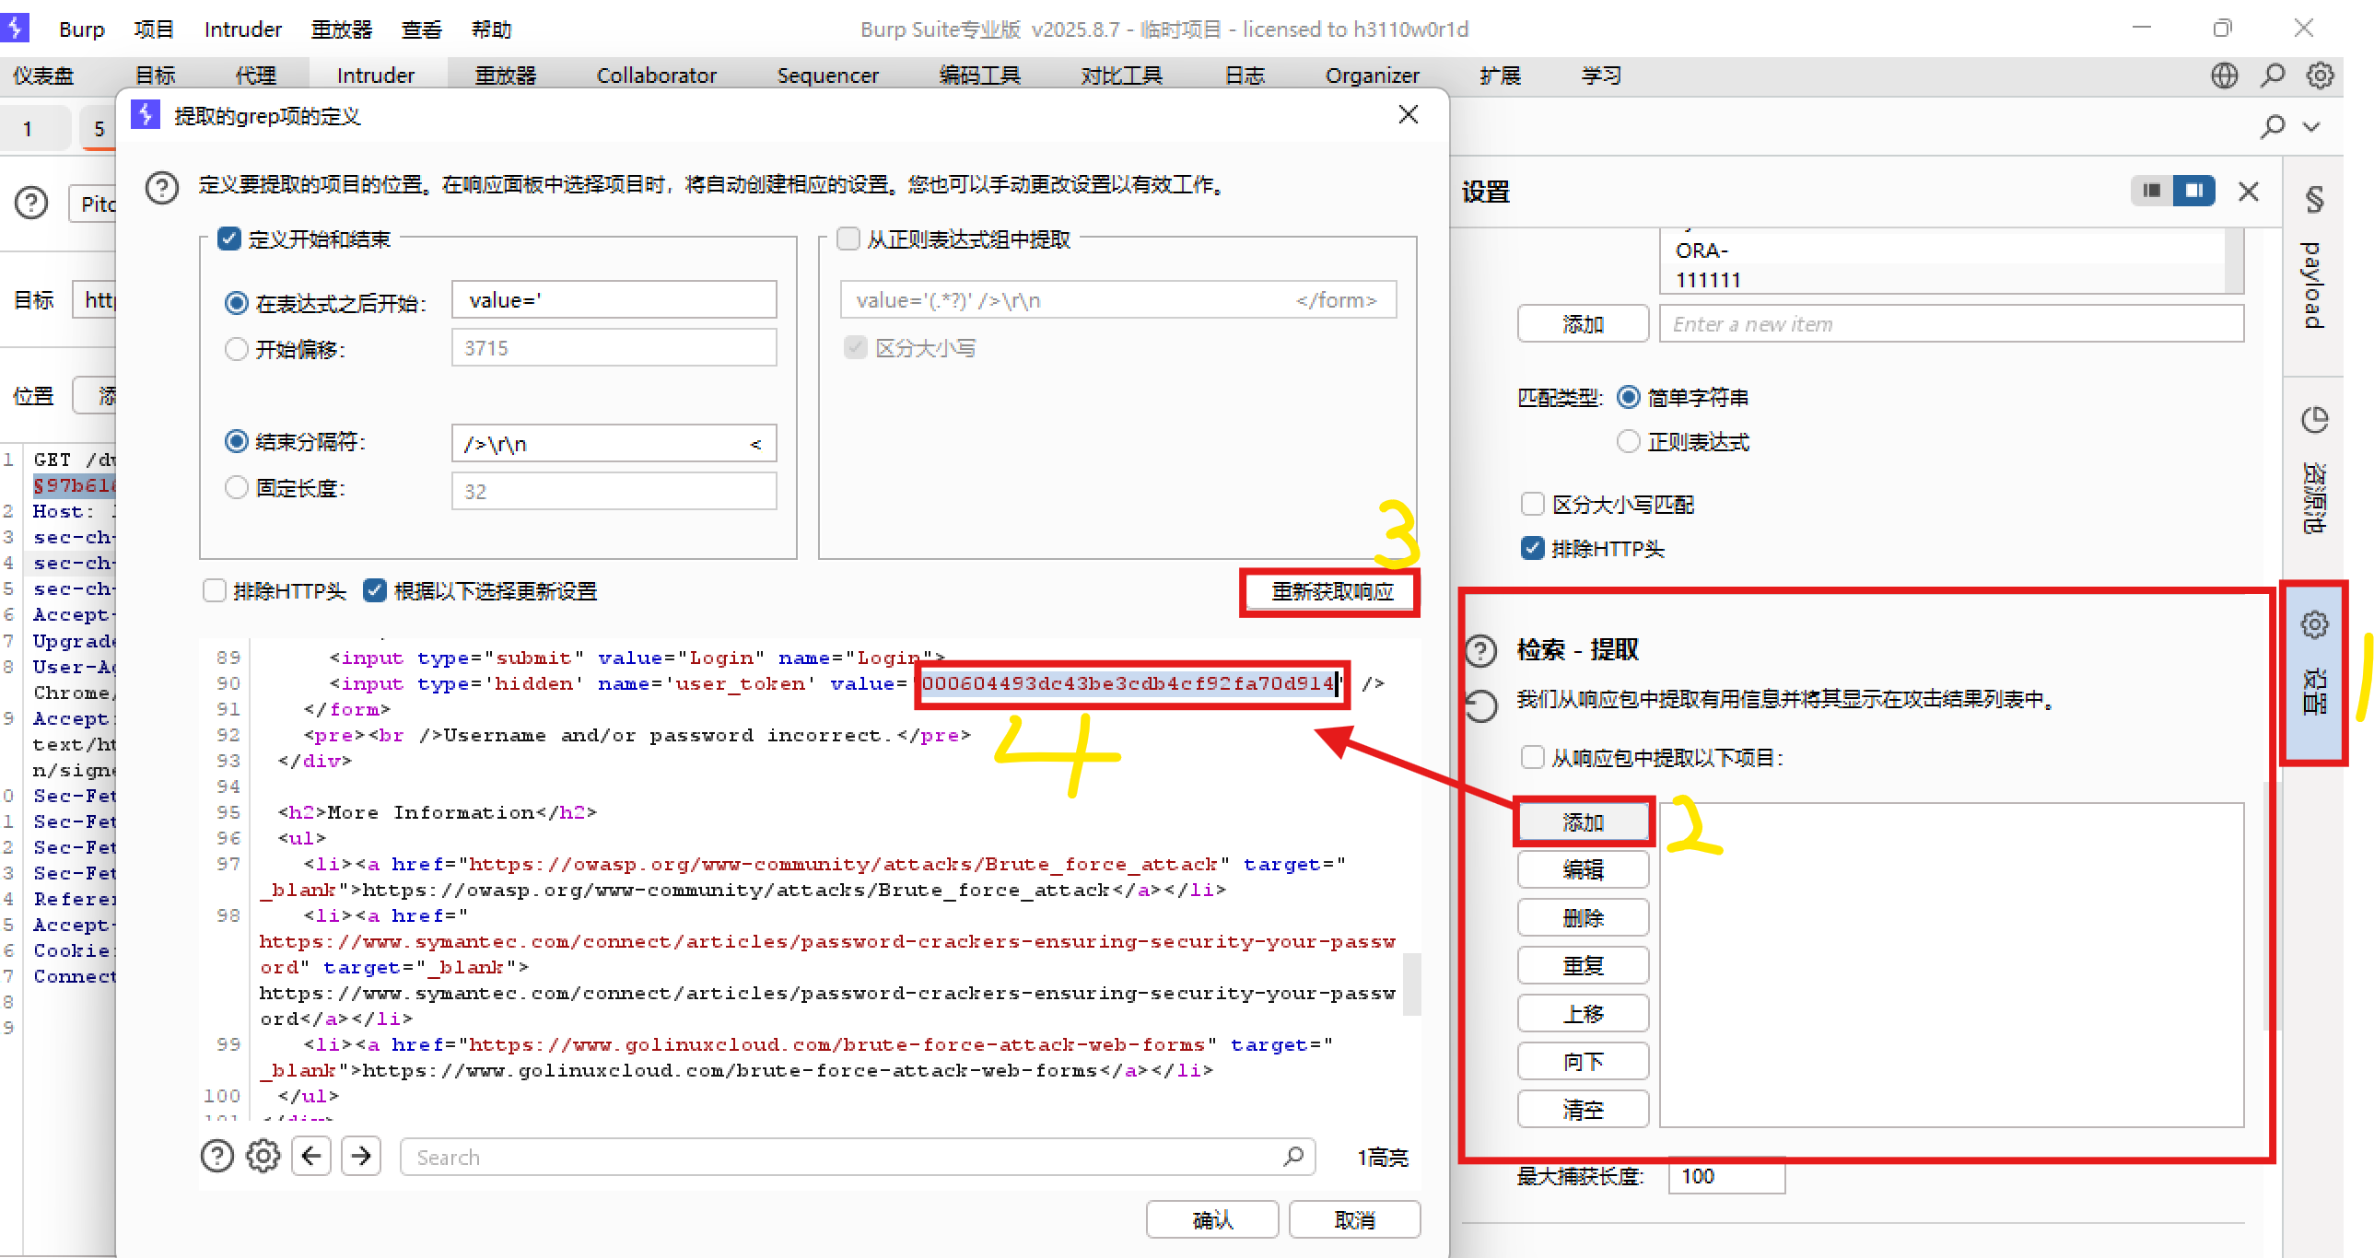Enable 从正则表达式组中提取 checkbox
The width and height of the screenshot is (2374, 1258).
point(848,239)
